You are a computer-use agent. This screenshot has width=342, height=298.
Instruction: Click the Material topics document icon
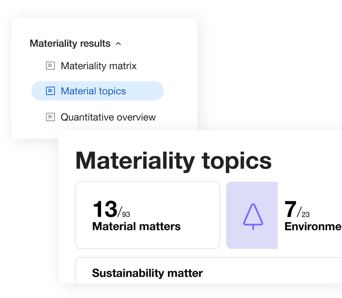coord(50,91)
